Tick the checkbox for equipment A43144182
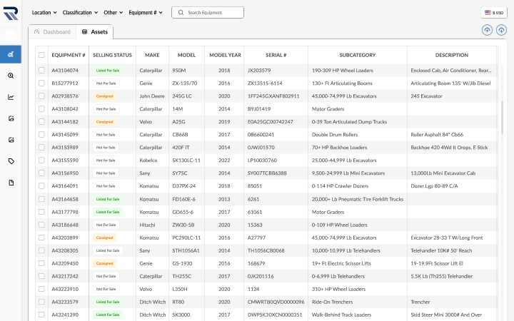514x321 pixels. [41, 121]
